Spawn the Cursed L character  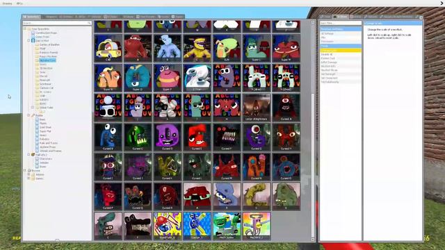(197, 167)
